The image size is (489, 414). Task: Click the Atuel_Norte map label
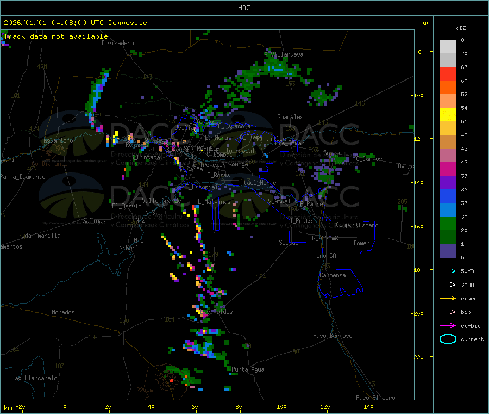point(258,183)
